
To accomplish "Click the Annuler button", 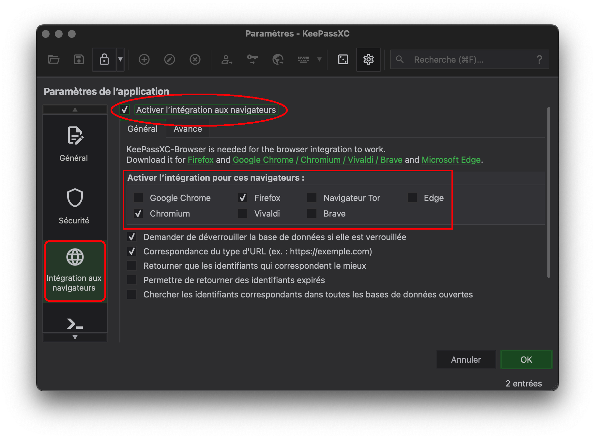I will [466, 359].
